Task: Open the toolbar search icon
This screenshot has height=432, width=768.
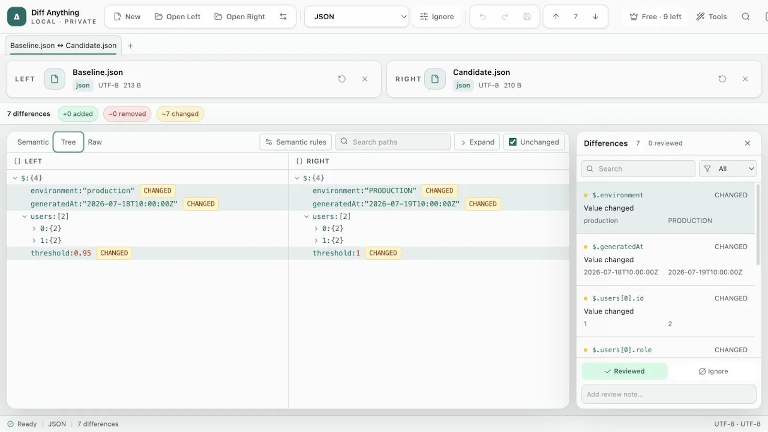Action: click(745, 17)
